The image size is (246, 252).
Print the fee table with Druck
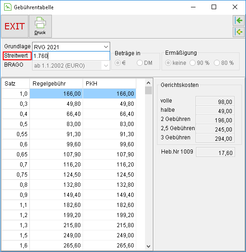tap(40, 26)
